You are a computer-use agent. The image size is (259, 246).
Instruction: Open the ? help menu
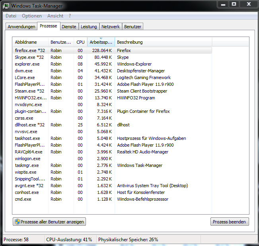tap(70, 16)
